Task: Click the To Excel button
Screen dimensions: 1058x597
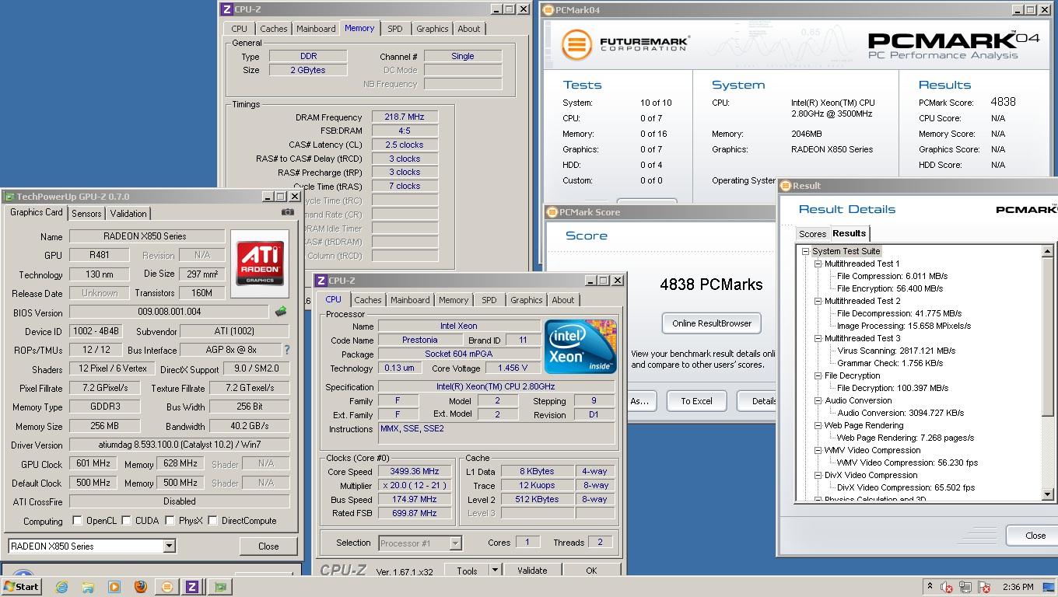Action: (696, 401)
